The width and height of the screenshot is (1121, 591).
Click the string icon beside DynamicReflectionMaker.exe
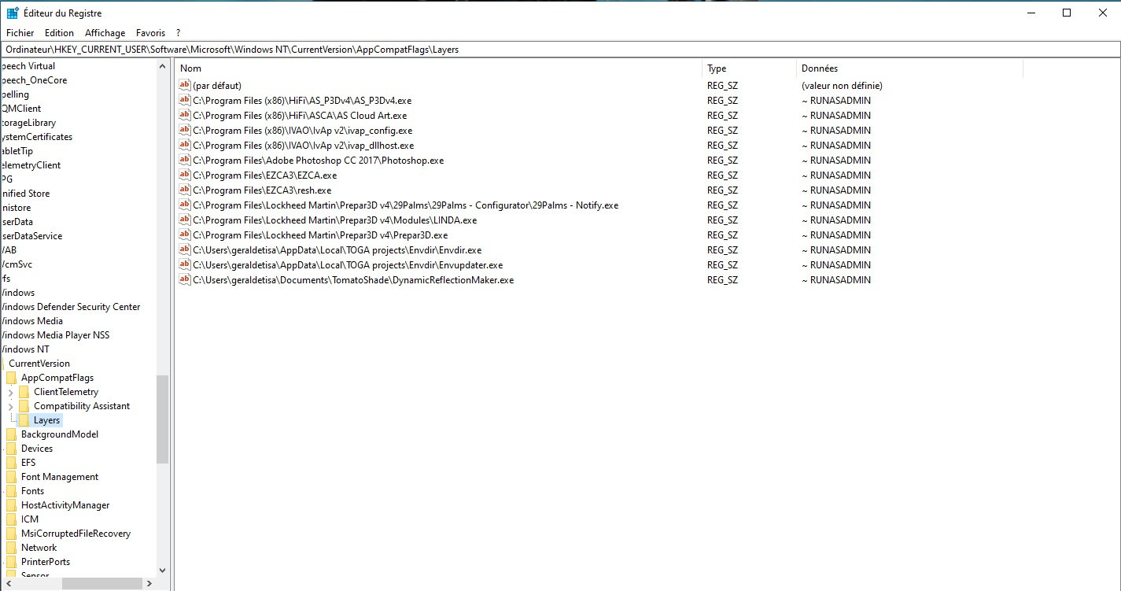click(185, 279)
